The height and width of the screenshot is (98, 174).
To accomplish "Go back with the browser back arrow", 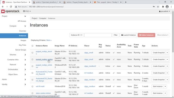I will pyautogui.click(x=3, y=7).
